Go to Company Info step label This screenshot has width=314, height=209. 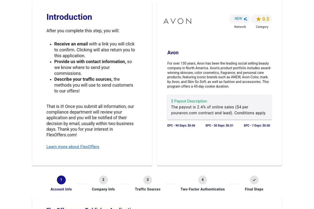point(103,189)
